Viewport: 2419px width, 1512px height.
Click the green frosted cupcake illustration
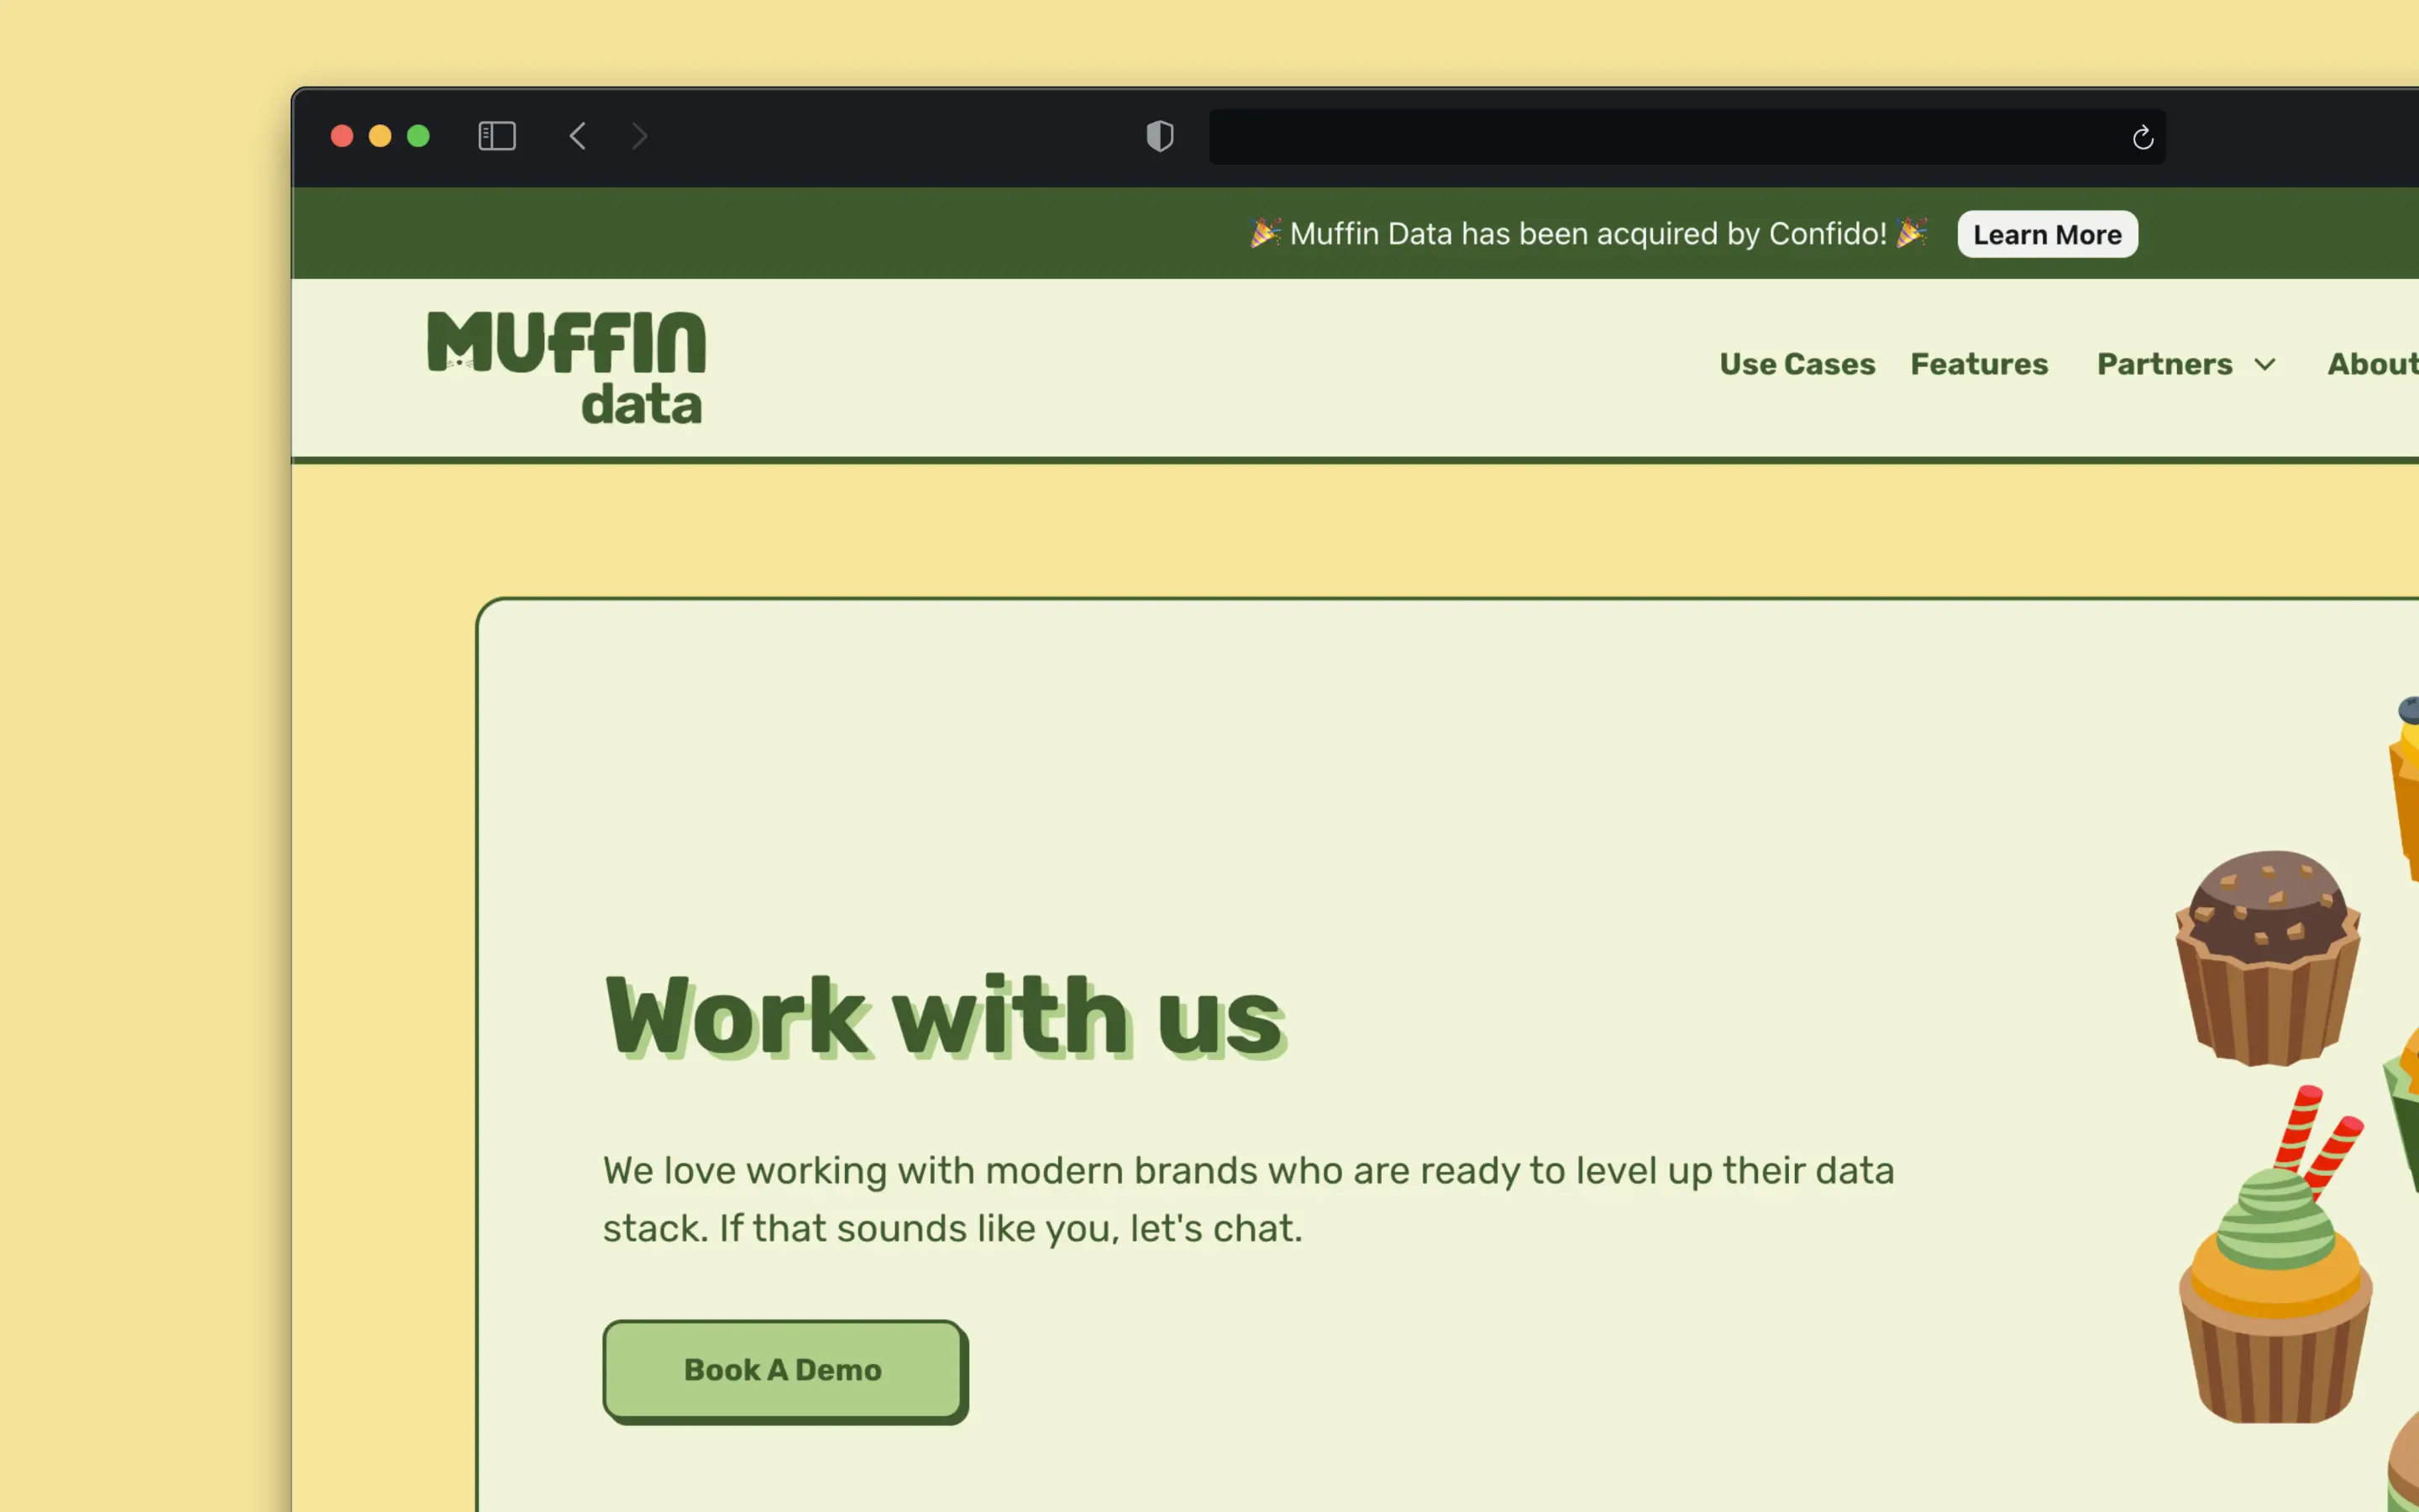tap(2275, 1255)
